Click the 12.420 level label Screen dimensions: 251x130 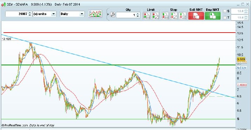6,39
